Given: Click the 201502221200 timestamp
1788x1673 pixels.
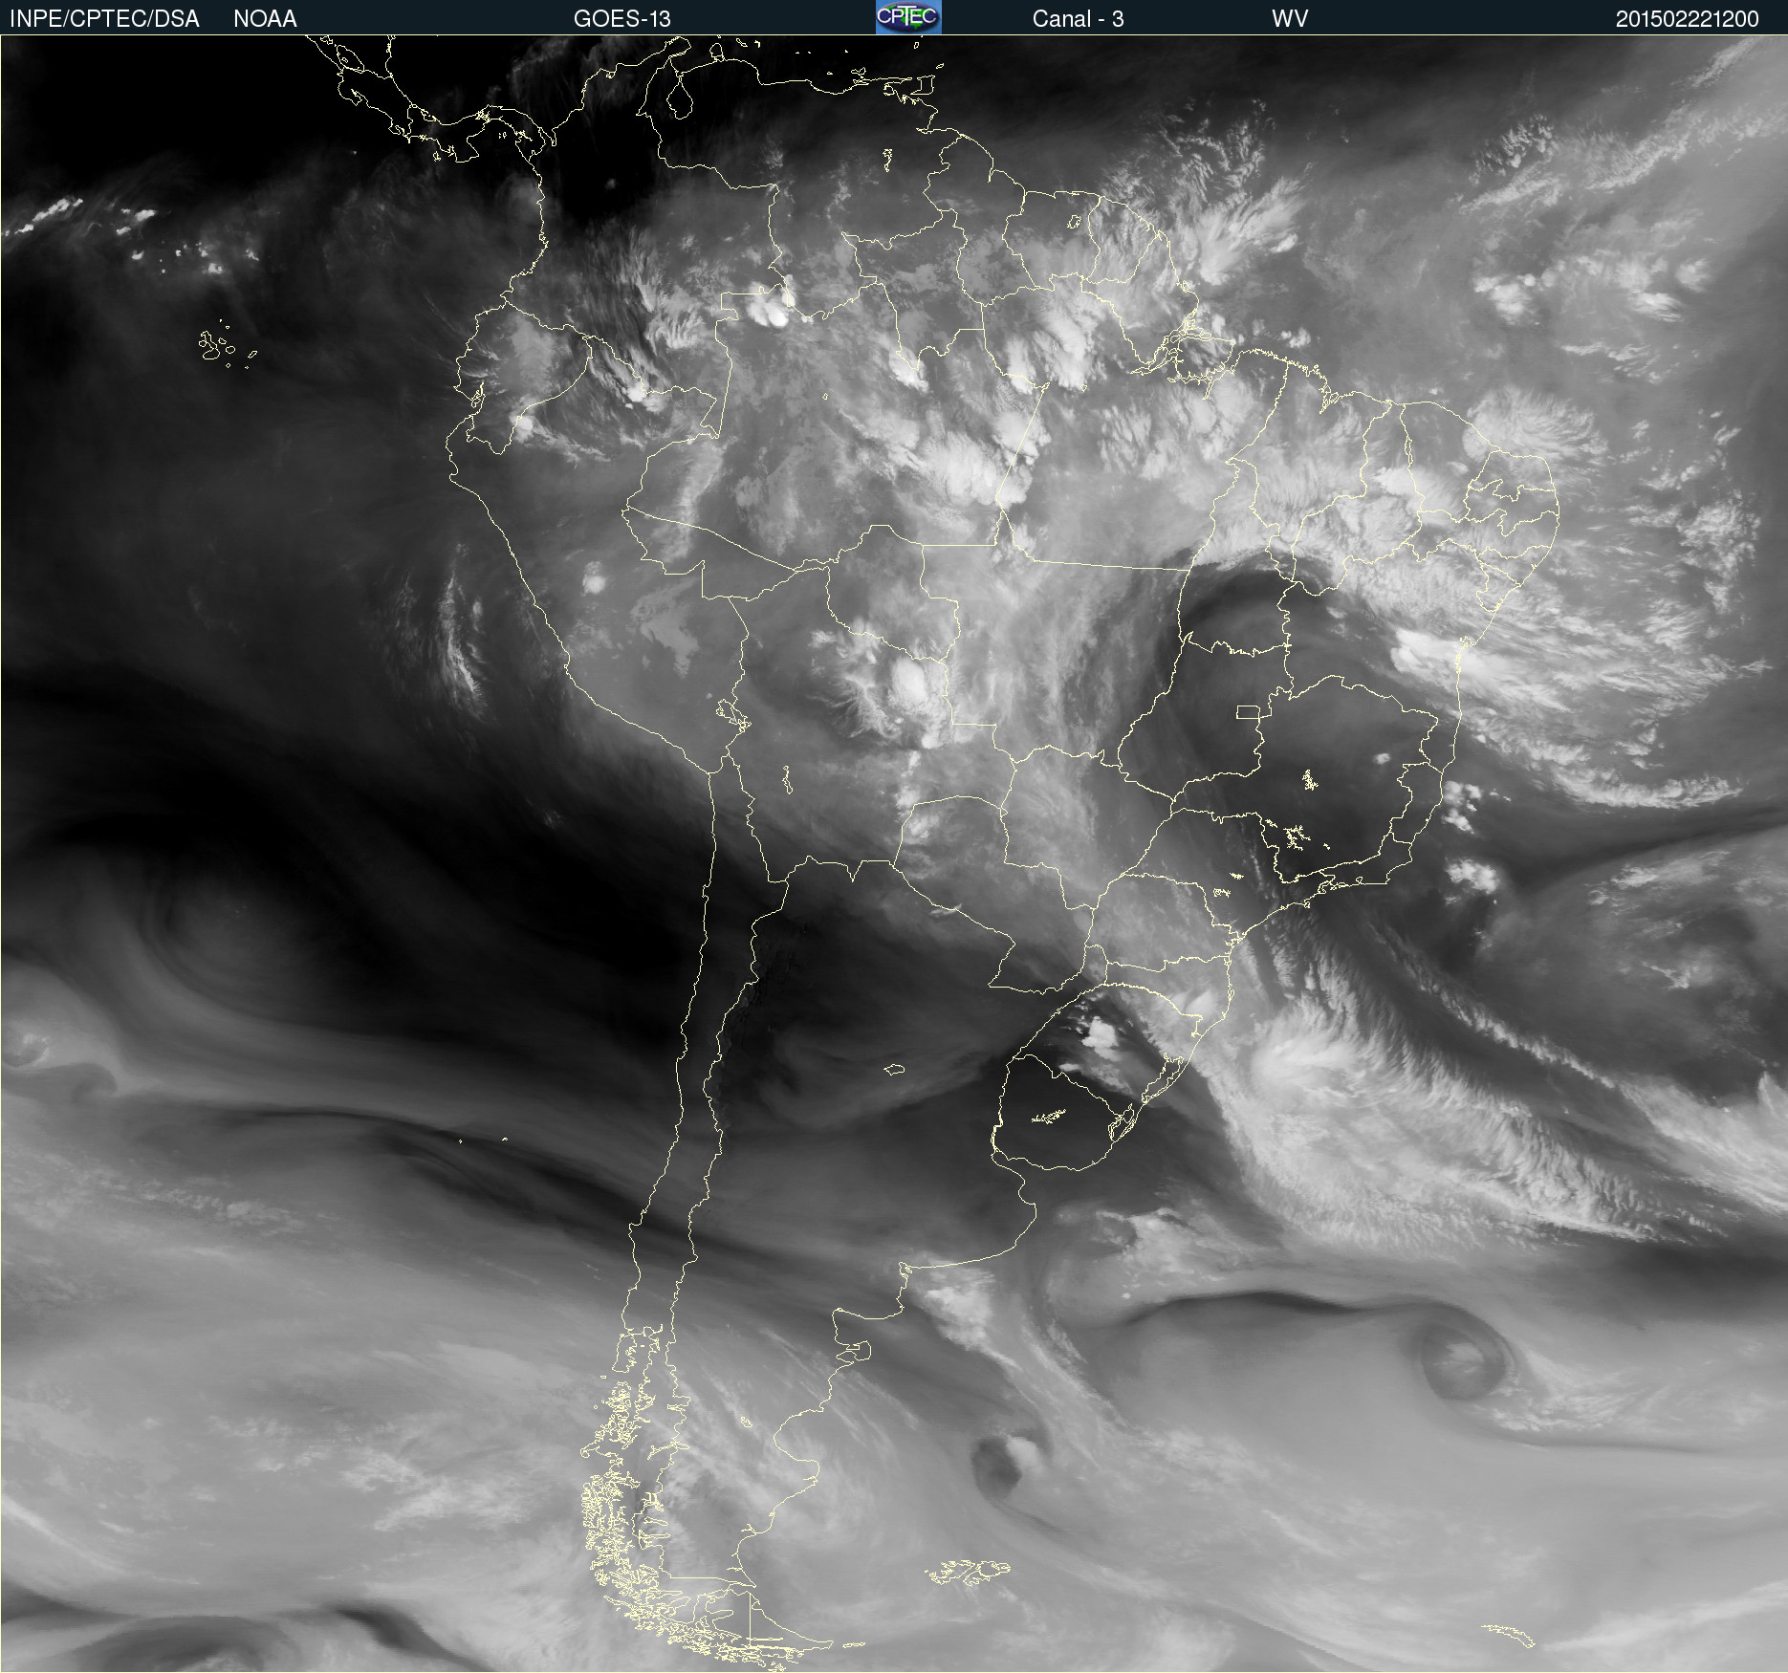Looking at the screenshot, I should pyautogui.click(x=1687, y=18).
